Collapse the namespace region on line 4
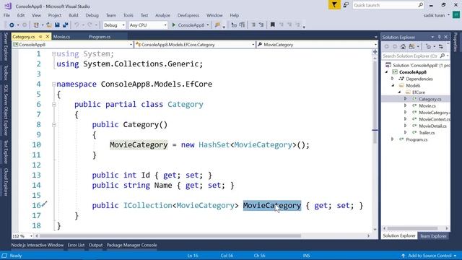Image resolution: width=462 pixels, height=260 pixels. (x=53, y=84)
